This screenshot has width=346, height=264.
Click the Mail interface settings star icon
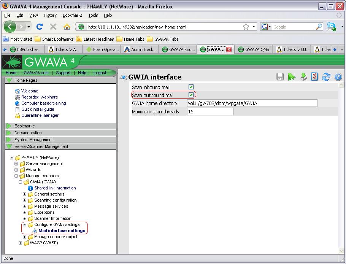(x=35, y=231)
